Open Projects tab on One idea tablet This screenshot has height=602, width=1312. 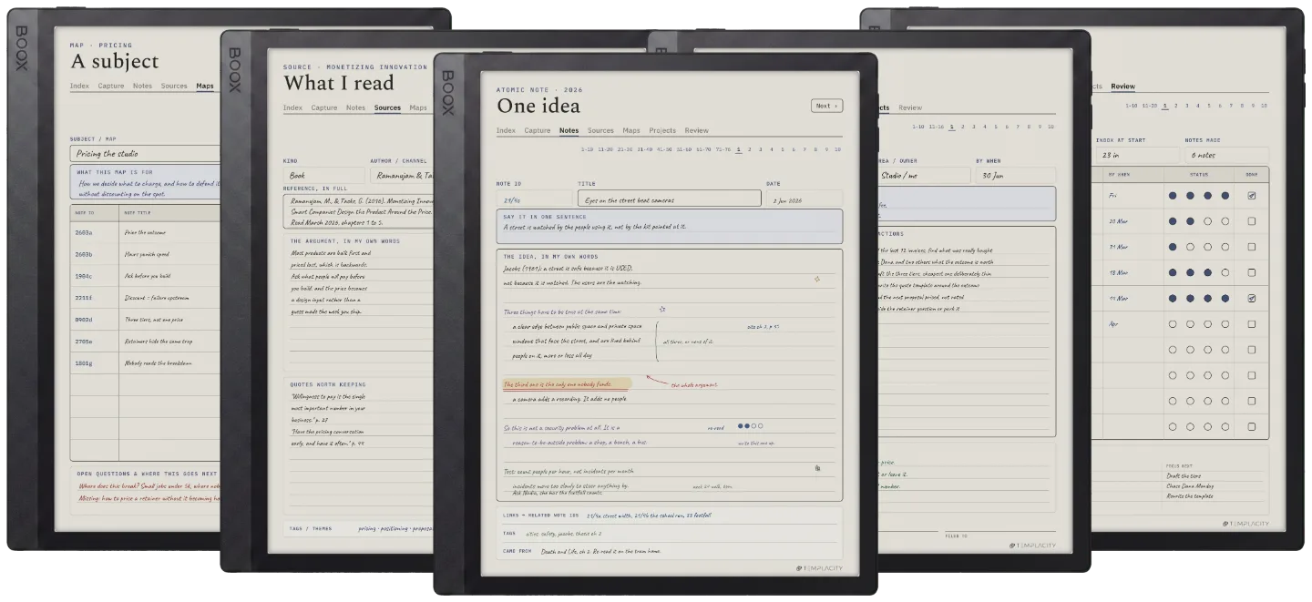[x=662, y=130]
